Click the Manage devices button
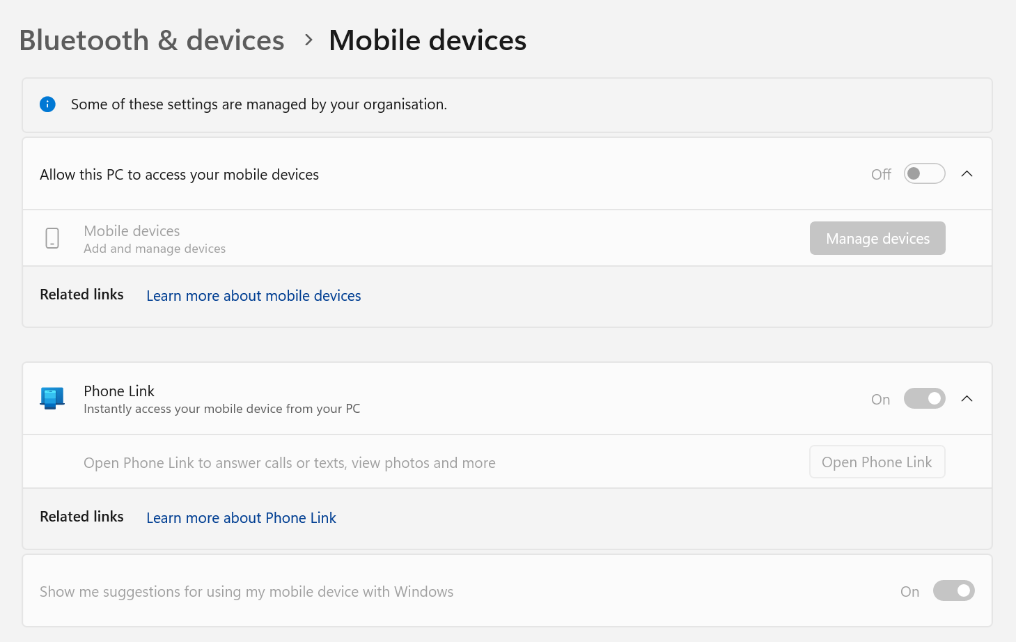1016x642 pixels. click(x=877, y=237)
